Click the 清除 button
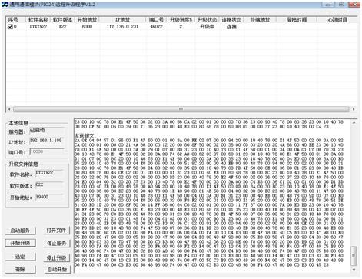The width and height of the screenshot is (362, 279). coord(20,269)
